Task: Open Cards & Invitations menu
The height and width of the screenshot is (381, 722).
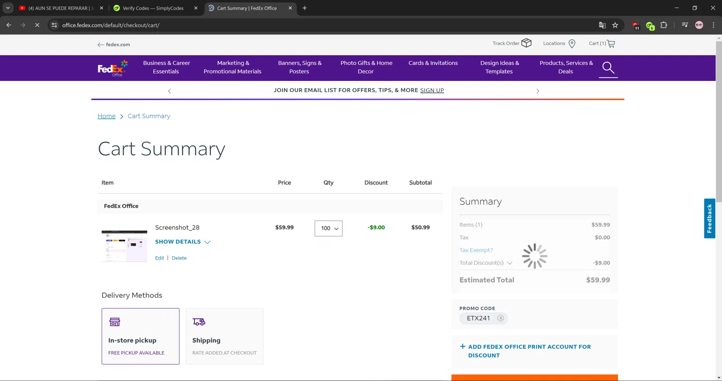Action: coord(433,63)
